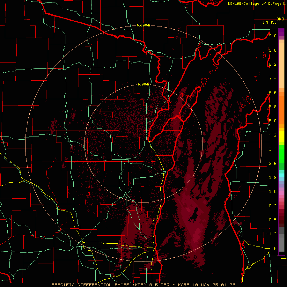Pick the purple top of the color scale

(282, 32)
